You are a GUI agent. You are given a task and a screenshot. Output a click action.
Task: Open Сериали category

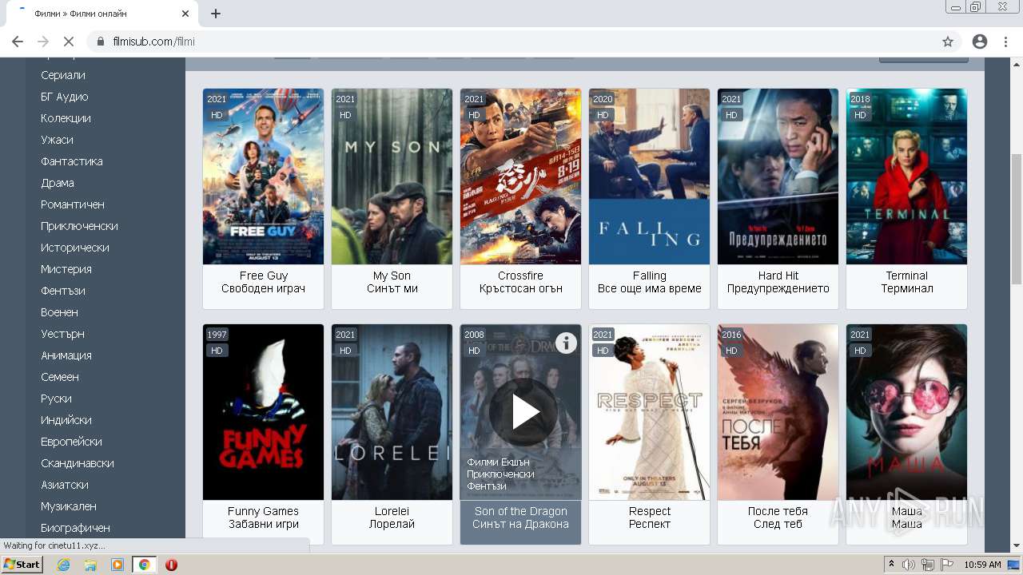click(x=63, y=75)
